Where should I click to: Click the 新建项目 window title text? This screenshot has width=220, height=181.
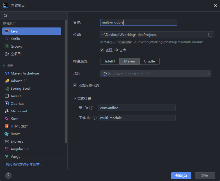point(18,6)
